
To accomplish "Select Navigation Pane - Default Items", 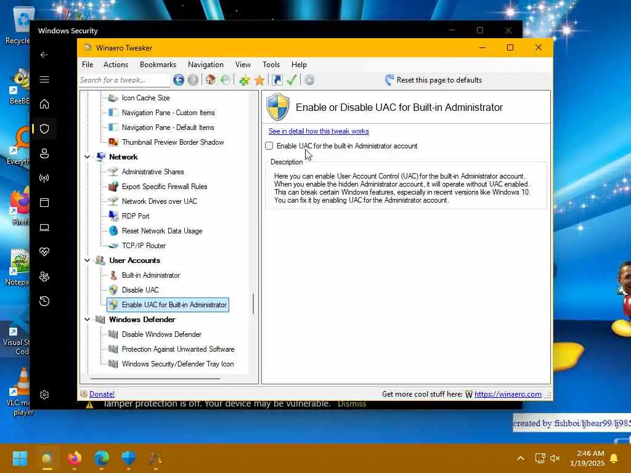I will (x=168, y=127).
